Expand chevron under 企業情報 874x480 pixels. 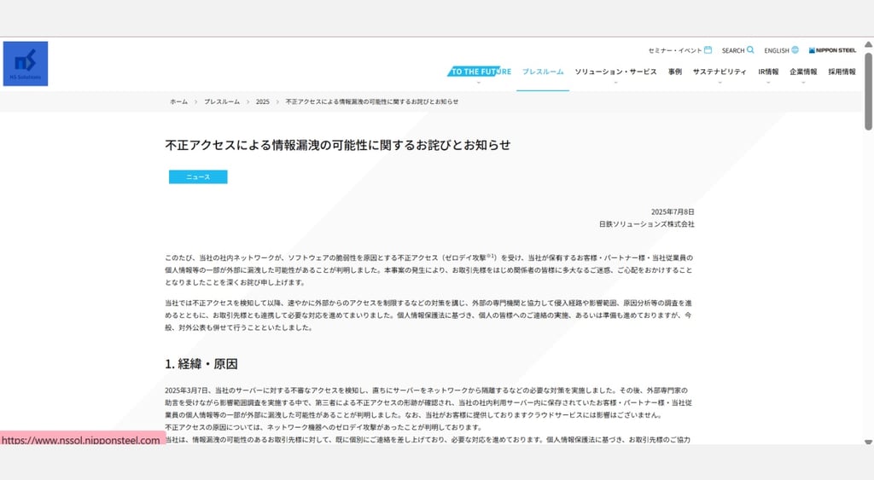coord(803,83)
